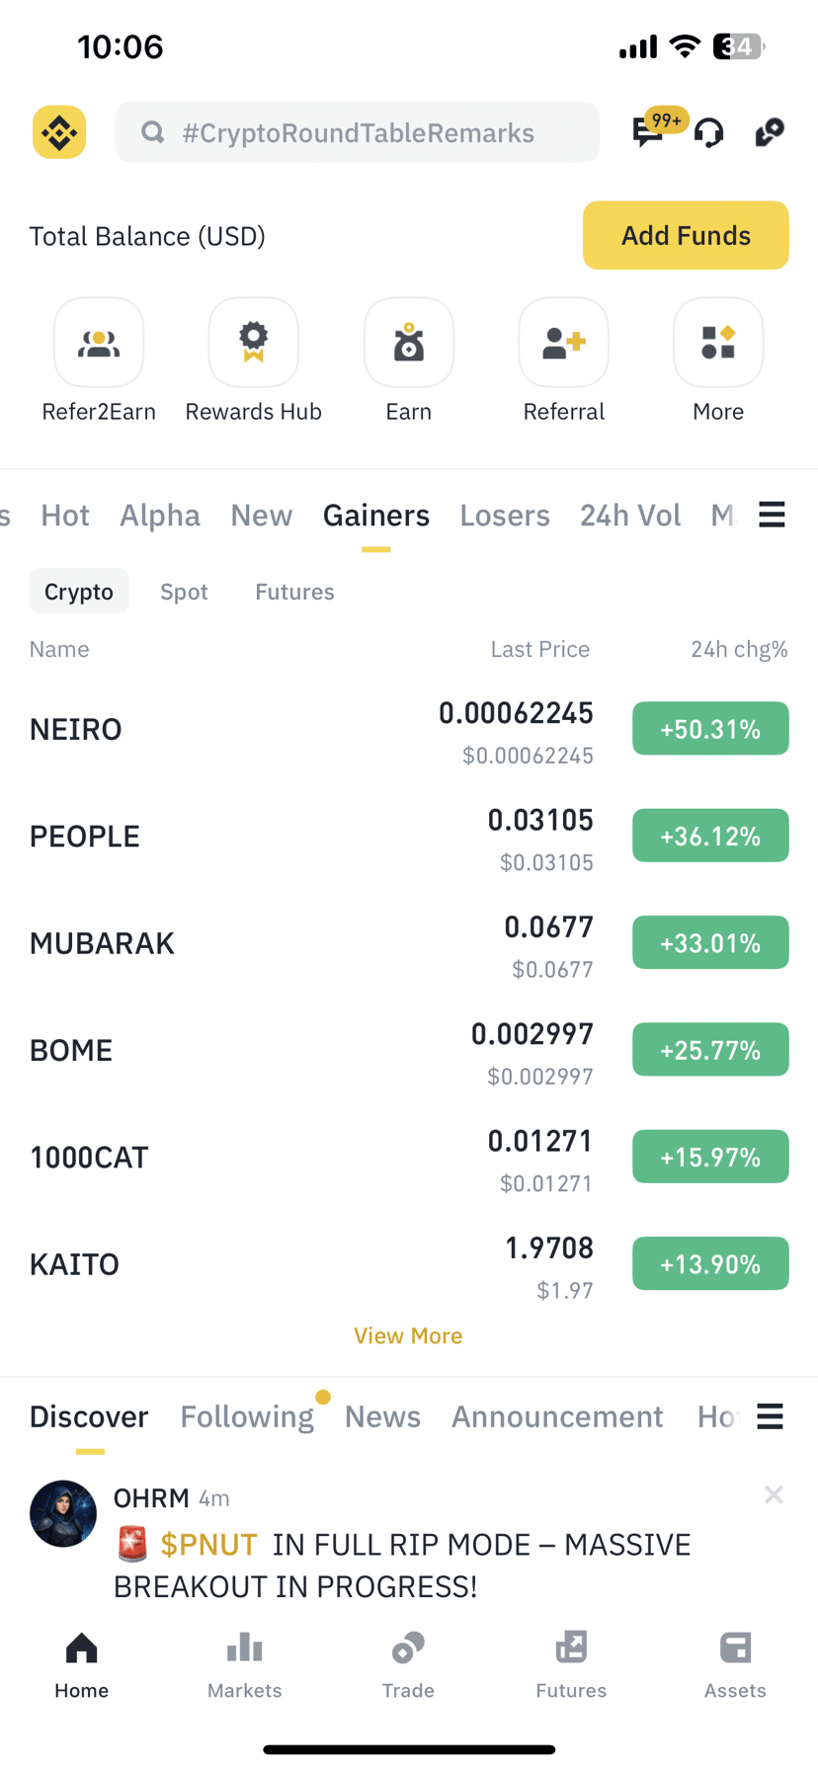Tap the Earn shortcut icon
The height and width of the screenshot is (1770, 818).
point(409,343)
